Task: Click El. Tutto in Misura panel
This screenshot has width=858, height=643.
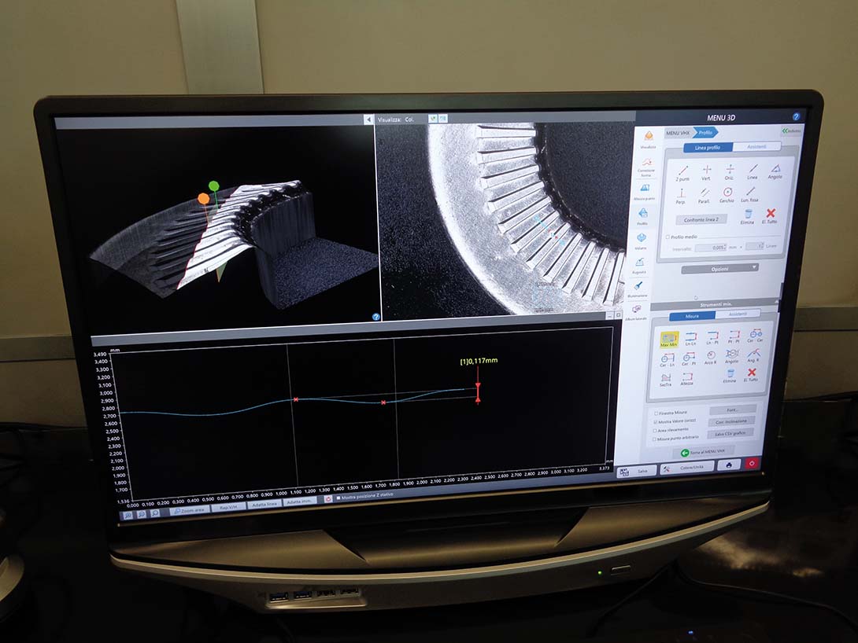Action: pos(752,375)
